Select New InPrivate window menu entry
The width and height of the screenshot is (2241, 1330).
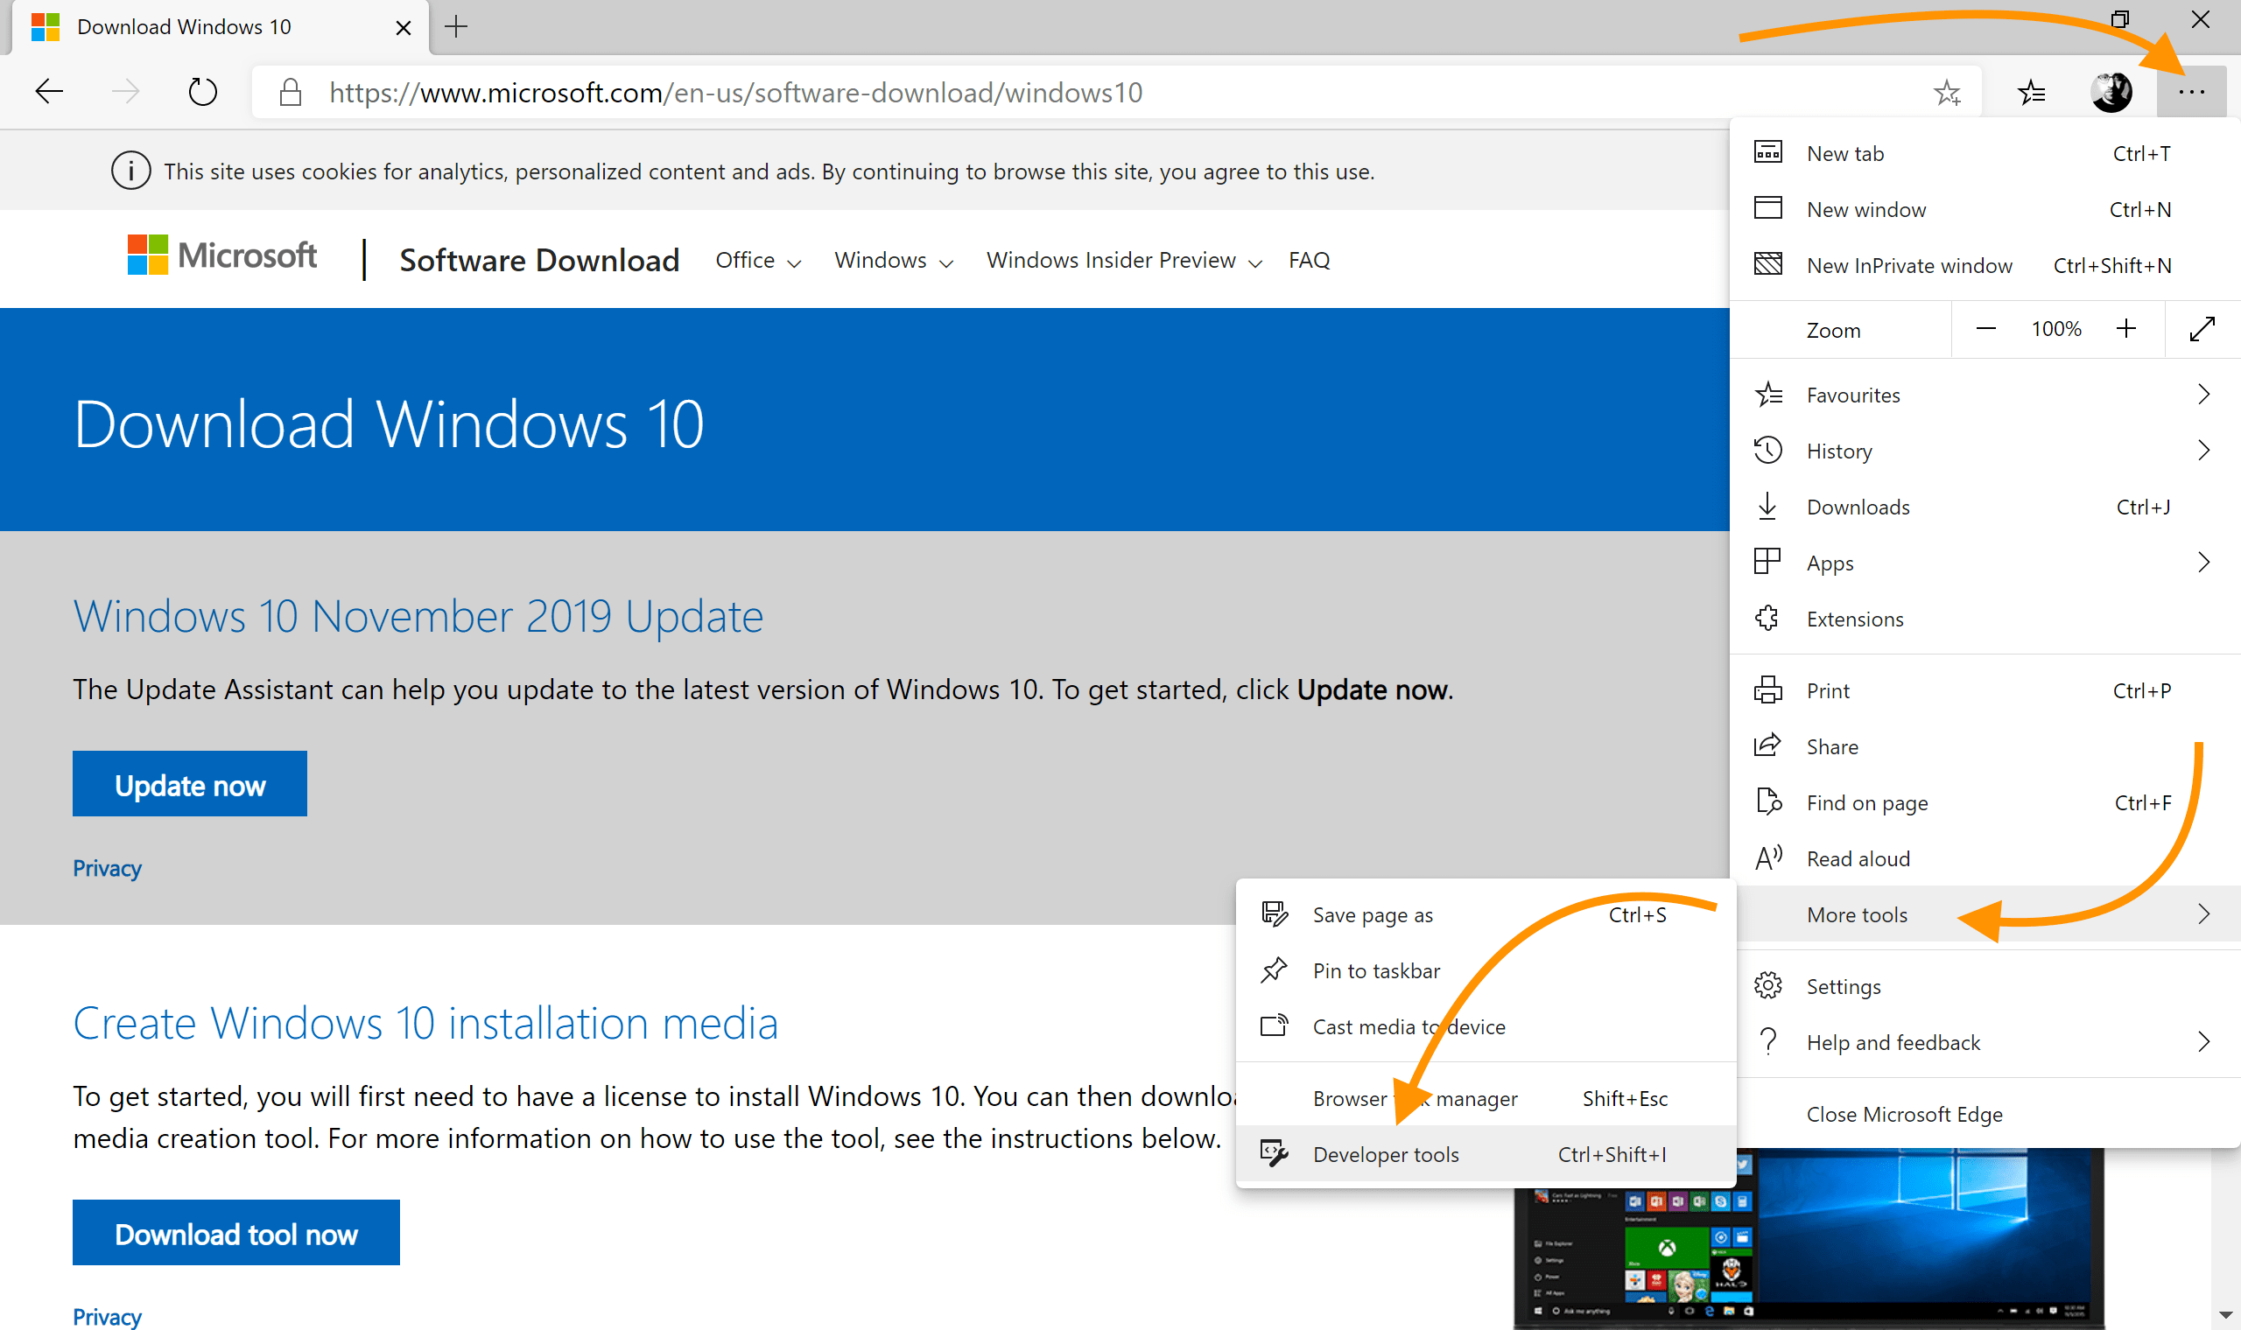click(x=1985, y=264)
